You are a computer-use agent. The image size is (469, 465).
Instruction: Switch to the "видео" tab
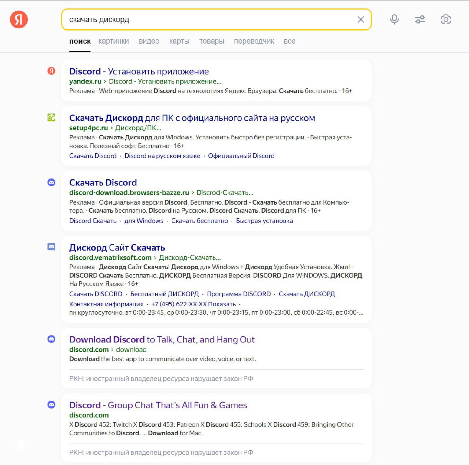tap(149, 41)
